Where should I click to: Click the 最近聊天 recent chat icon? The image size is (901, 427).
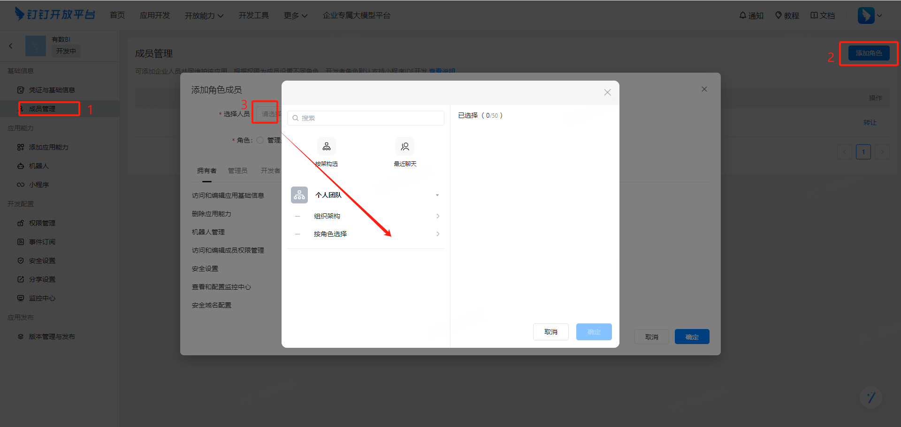405,147
